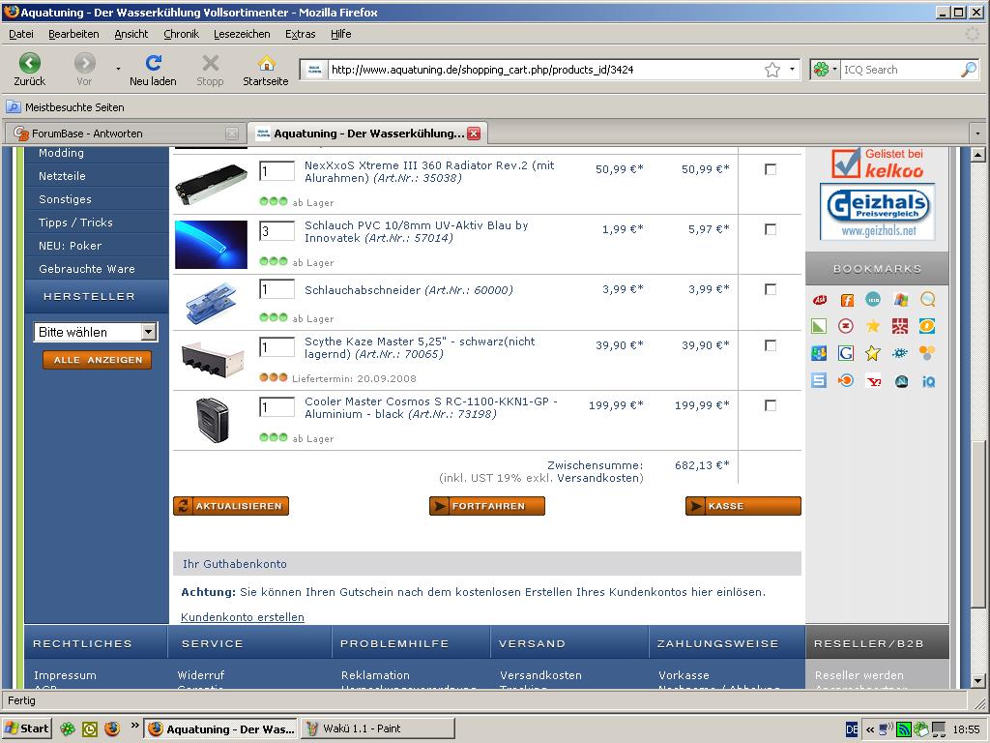Tick checkbox for Cooler Master Cosmos S row
The width and height of the screenshot is (990, 743).
point(771,405)
